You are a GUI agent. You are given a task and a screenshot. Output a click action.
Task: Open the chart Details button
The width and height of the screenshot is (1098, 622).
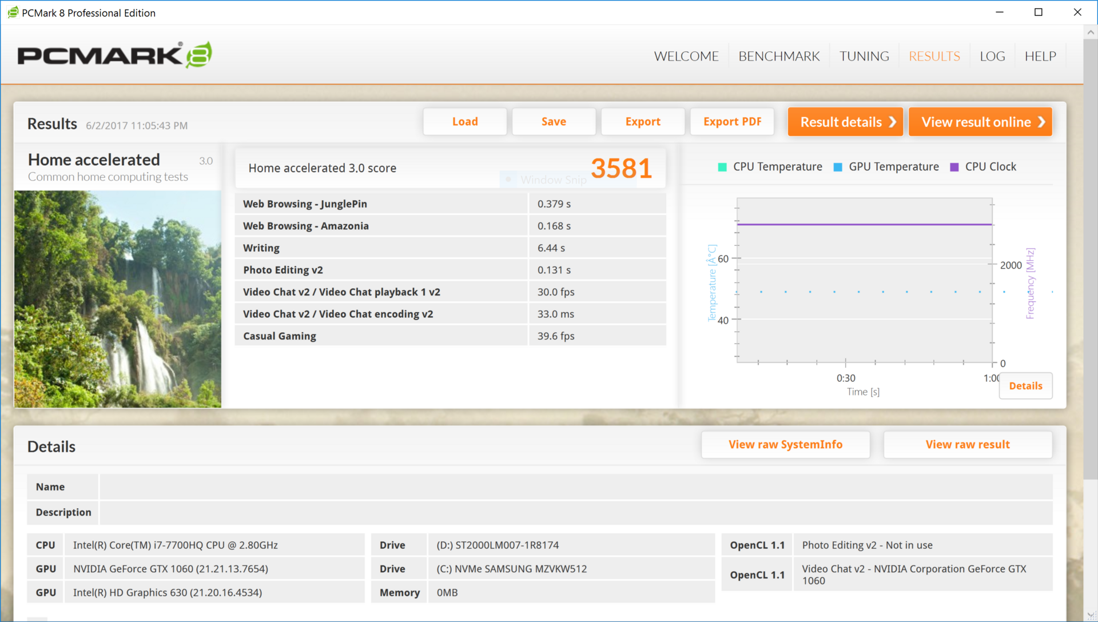1025,386
